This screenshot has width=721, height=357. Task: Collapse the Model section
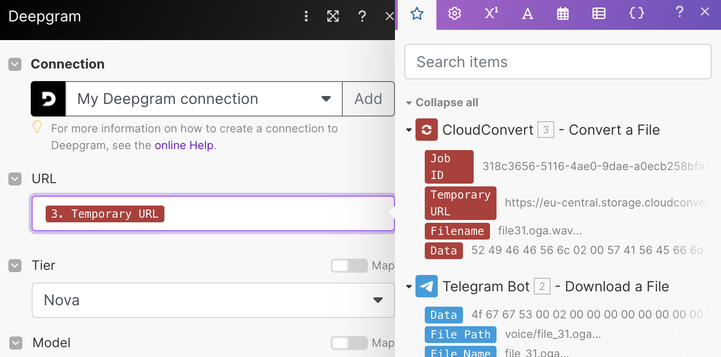16,343
